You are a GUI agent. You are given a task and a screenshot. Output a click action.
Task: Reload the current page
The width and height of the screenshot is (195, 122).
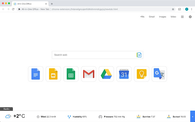coord(13,9)
